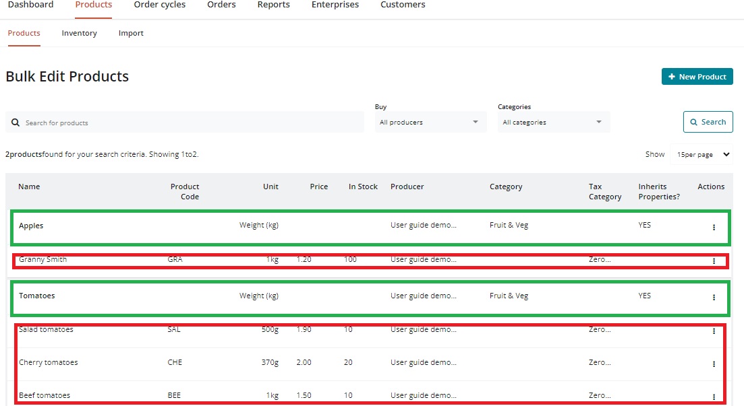Open actions menu for Tomatoes product

coord(714,298)
